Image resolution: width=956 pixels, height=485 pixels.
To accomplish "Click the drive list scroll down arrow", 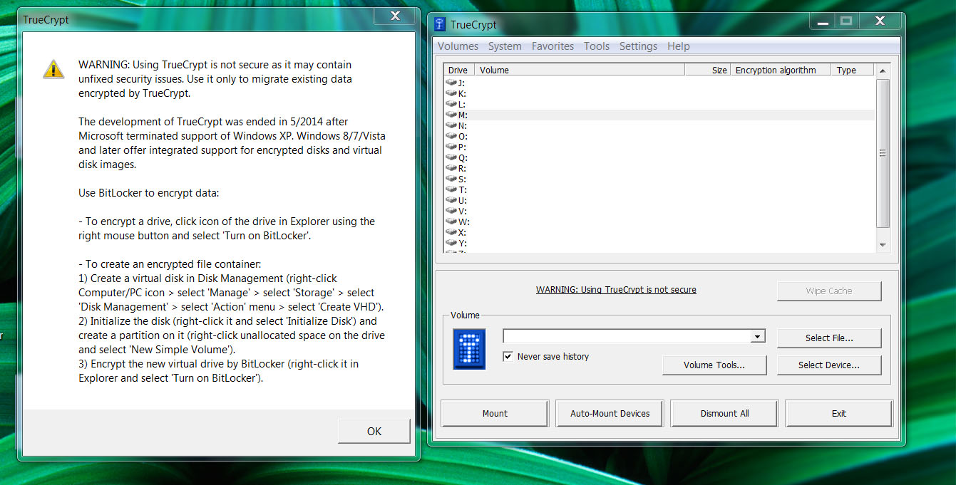I will (883, 245).
